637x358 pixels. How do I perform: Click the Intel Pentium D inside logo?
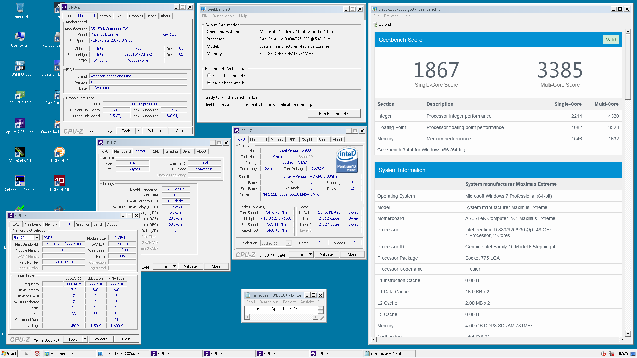click(347, 159)
